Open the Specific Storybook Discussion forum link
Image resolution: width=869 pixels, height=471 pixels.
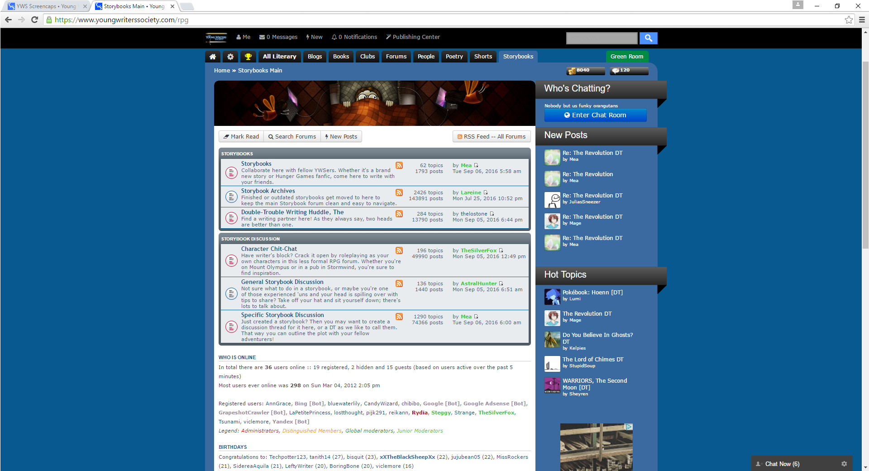point(282,315)
